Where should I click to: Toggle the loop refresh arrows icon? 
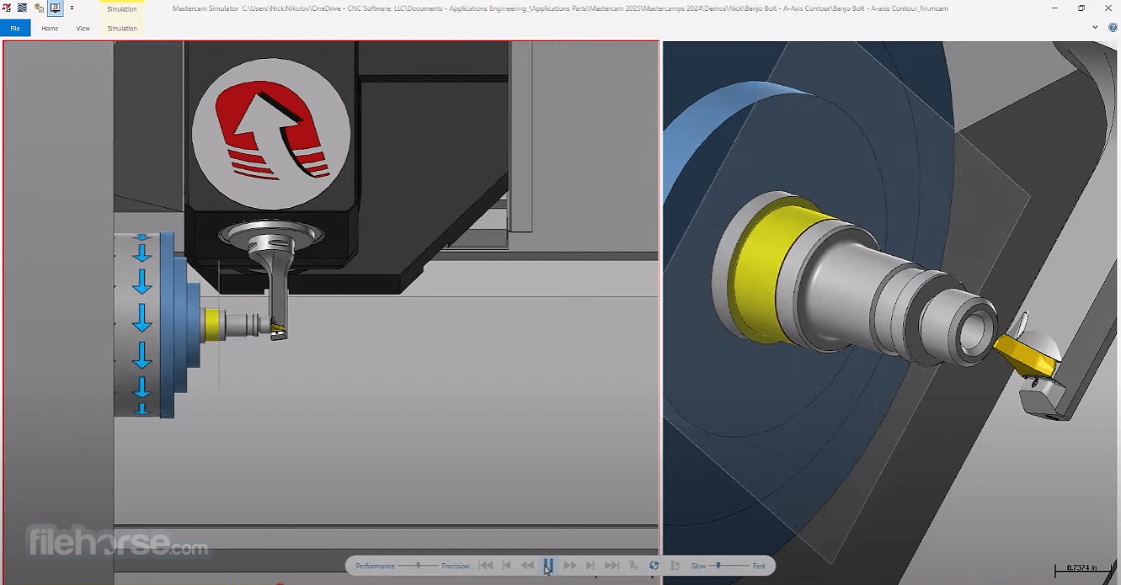coord(654,566)
